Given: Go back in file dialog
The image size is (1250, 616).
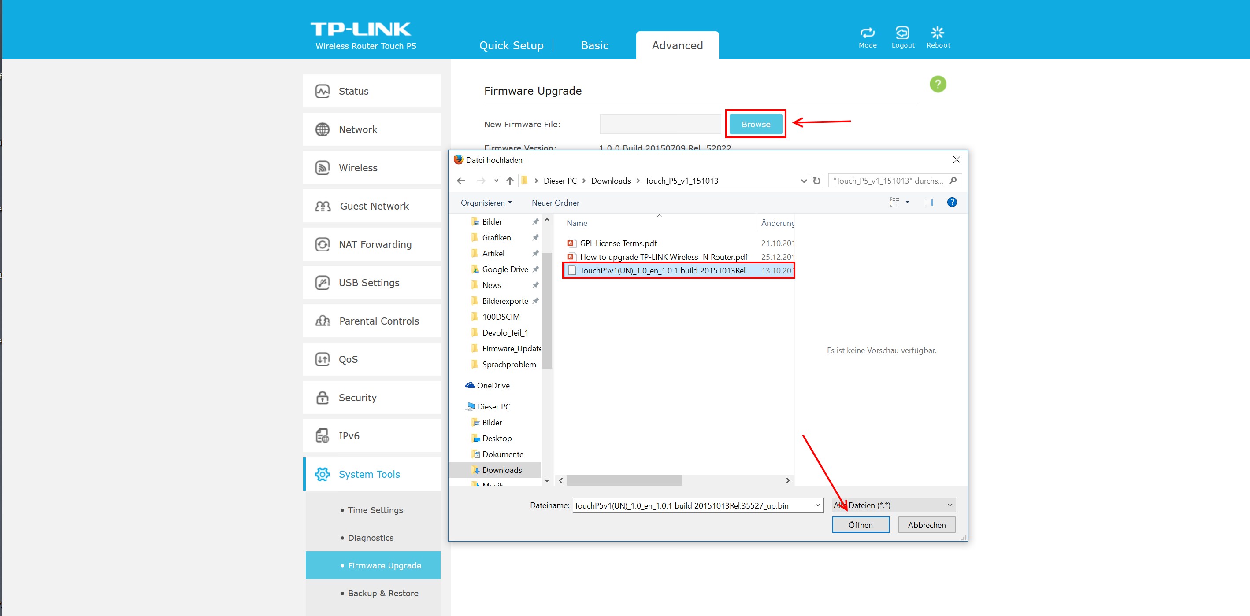Looking at the screenshot, I should (461, 181).
